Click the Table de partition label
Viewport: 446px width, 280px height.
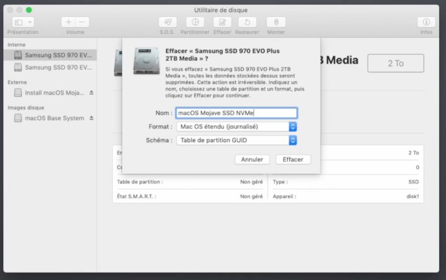[x=140, y=182]
